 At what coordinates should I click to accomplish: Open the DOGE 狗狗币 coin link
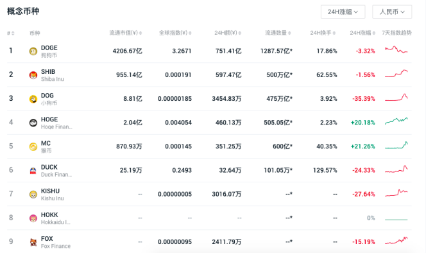(49, 51)
